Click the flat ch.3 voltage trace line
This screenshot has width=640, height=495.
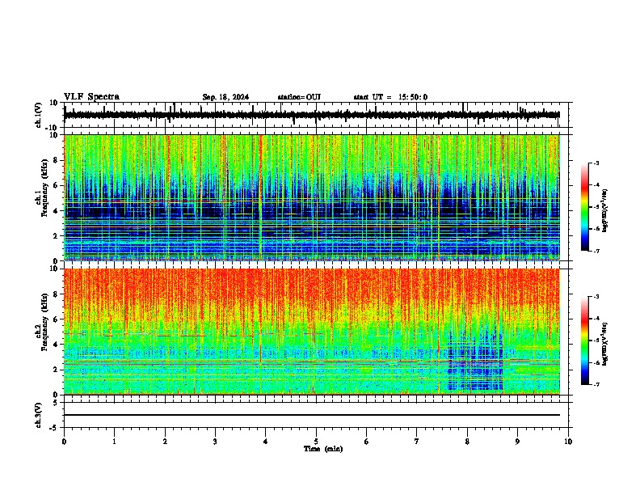click(x=312, y=415)
